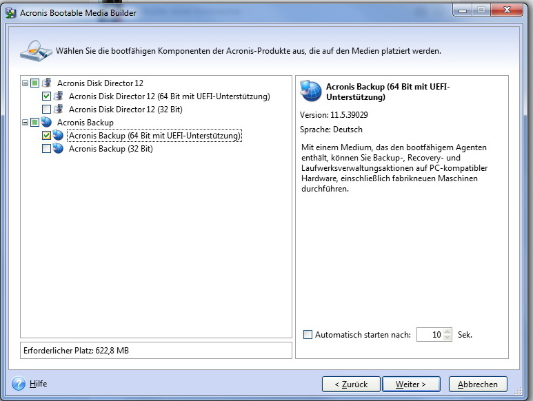This screenshot has height=401, width=533.
Task: Click the disk magnifier icon in header
Action: coord(36,51)
